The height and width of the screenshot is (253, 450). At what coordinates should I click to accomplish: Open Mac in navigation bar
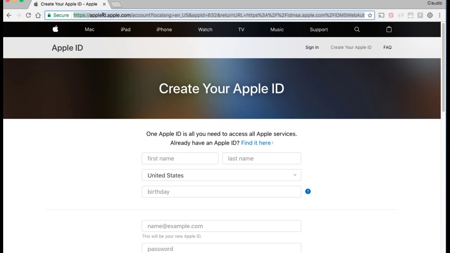(x=90, y=30)
